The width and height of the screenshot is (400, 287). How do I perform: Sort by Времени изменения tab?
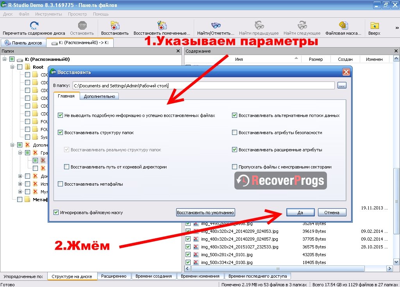point(200,276)
